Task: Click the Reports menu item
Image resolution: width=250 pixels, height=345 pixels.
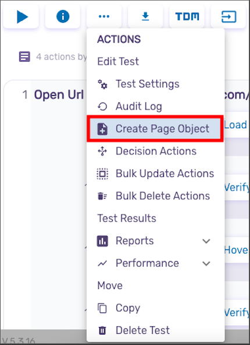Action: click(134, 241)
